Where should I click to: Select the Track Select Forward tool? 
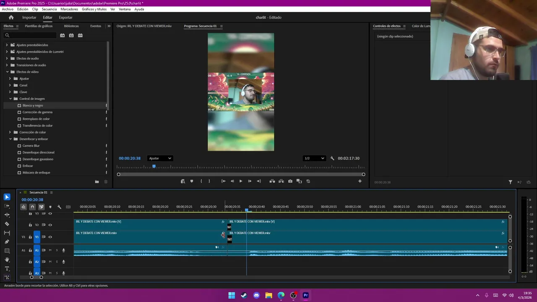7,206
